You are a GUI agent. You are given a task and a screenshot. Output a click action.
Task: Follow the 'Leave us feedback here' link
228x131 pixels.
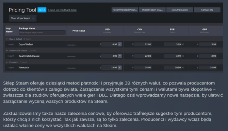click(x=62, y=10)
